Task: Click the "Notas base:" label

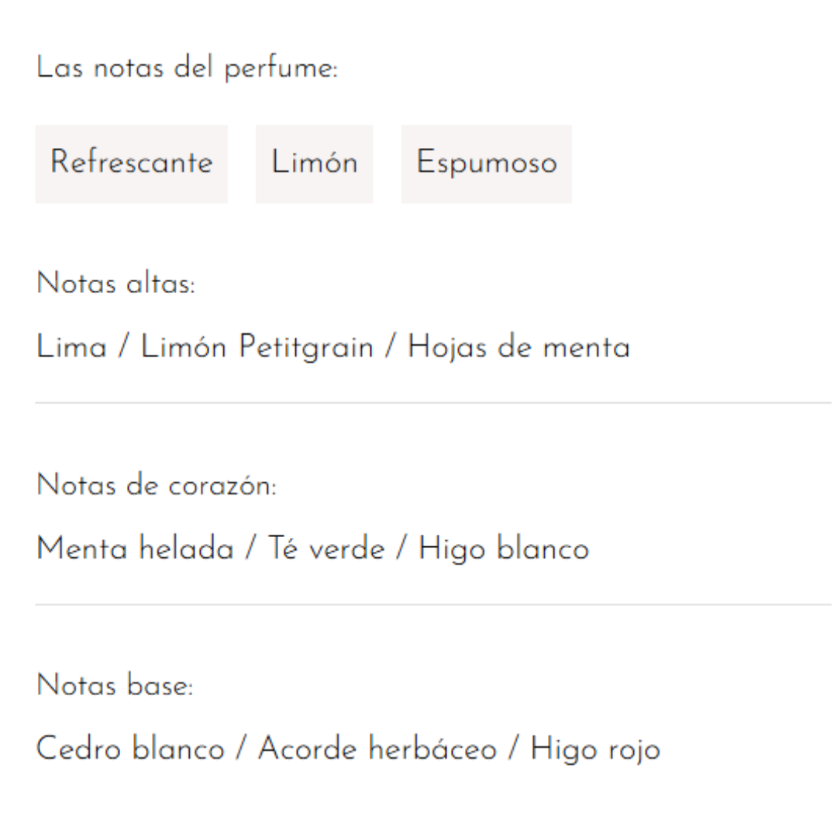Action: point(115,686)
